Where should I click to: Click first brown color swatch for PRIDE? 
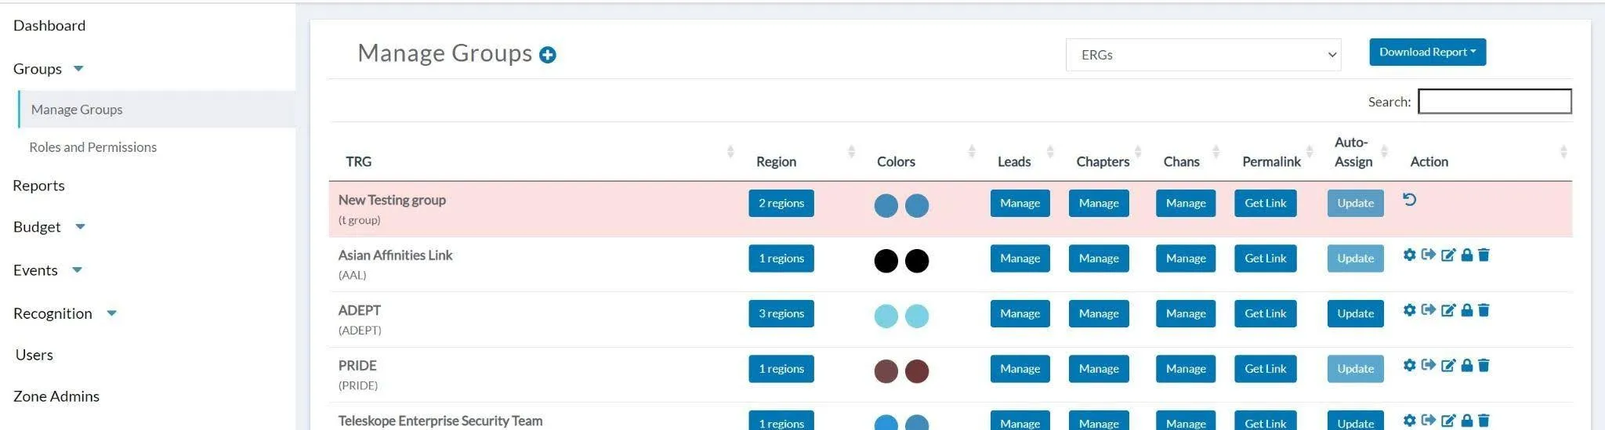(x=886, y=371)
